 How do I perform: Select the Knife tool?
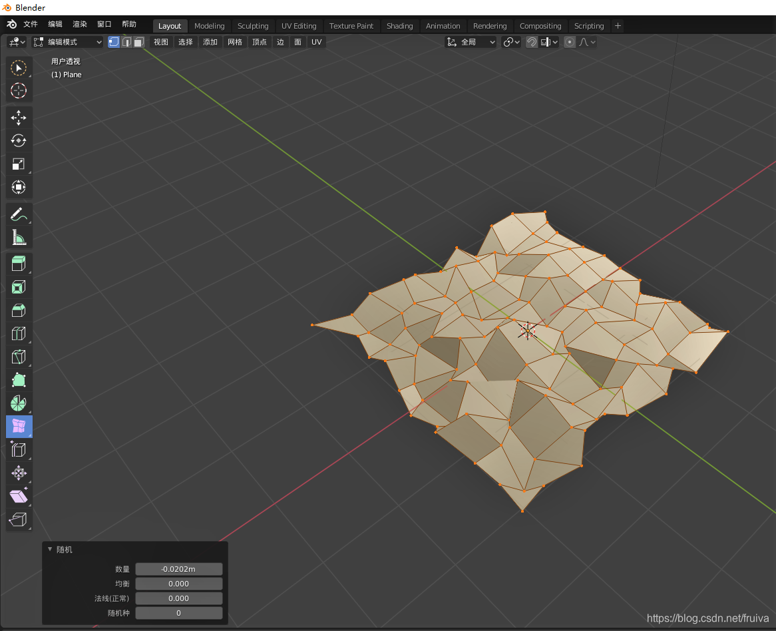(x=19, y=357)
